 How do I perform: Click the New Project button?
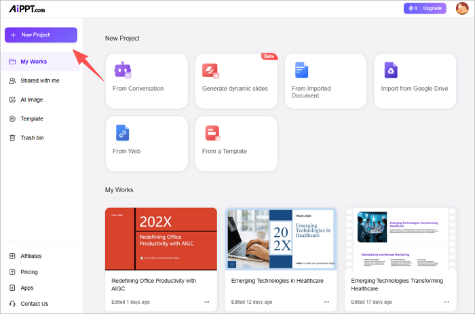pos(41,35)
